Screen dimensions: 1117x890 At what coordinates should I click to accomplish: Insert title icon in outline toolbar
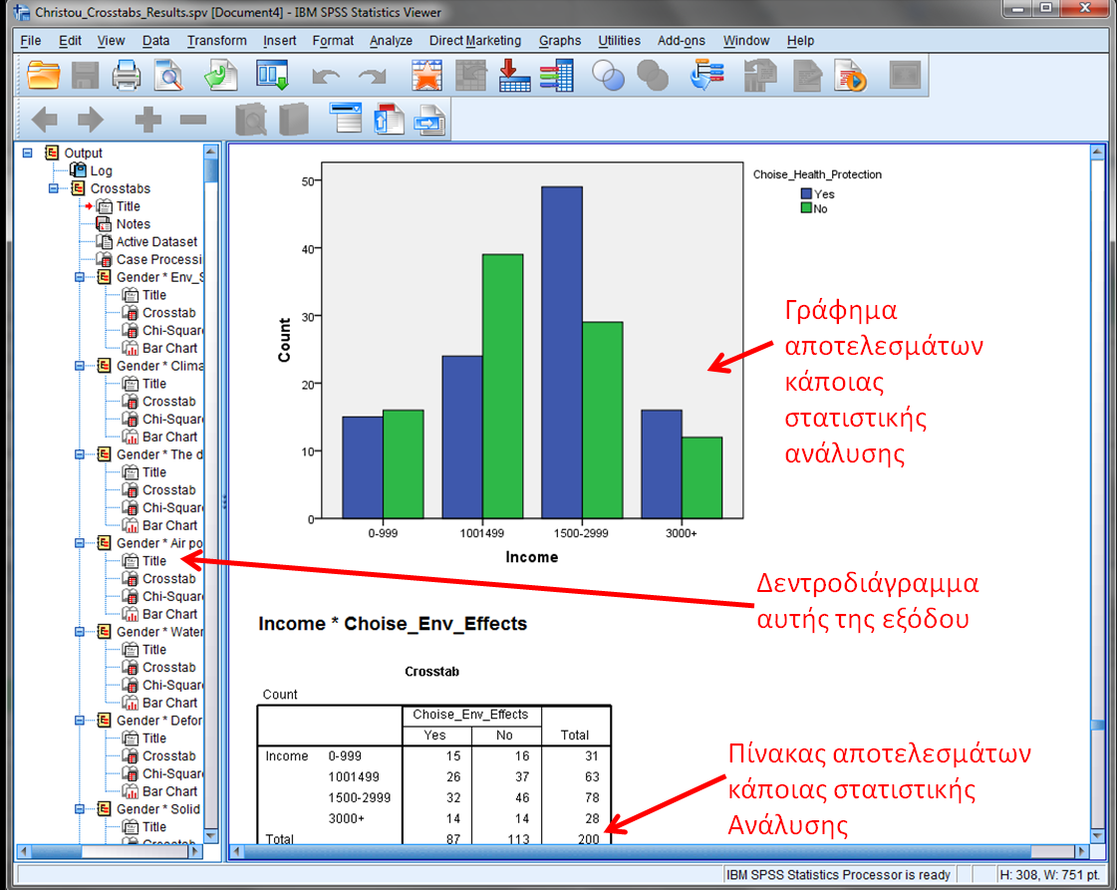389,119
